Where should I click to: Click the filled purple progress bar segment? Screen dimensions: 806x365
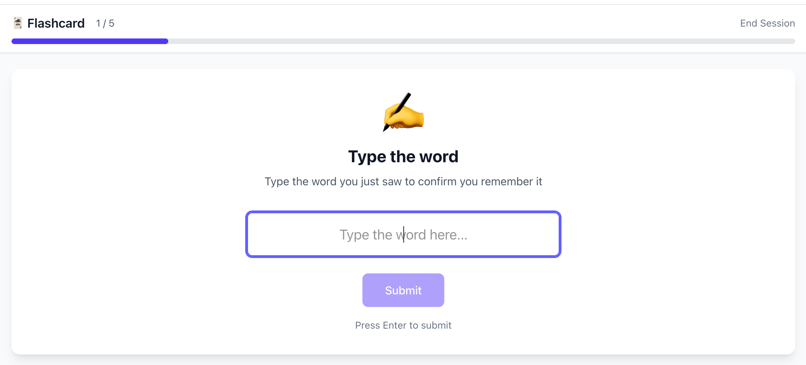tap(90, 41)
